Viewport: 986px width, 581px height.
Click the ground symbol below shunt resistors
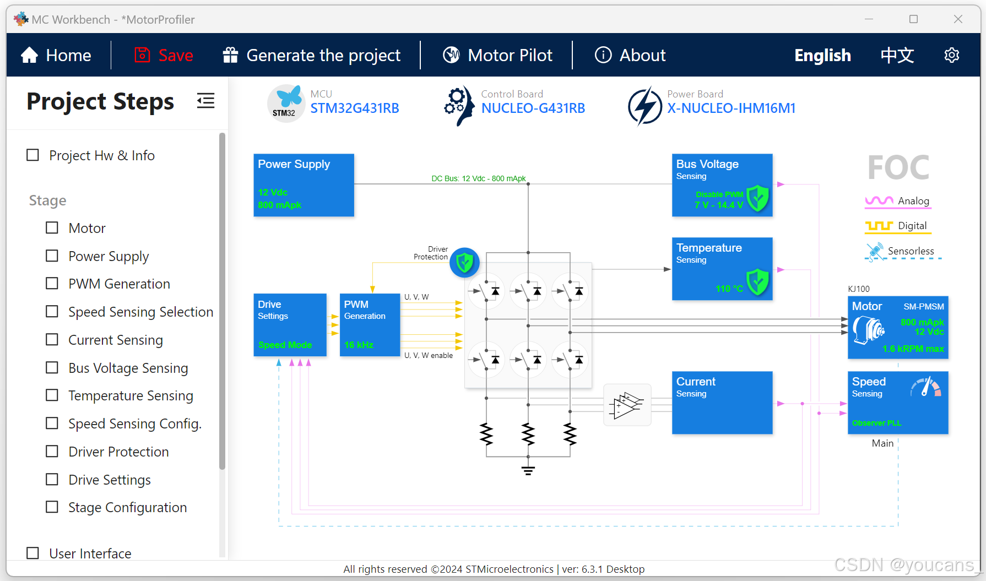[528, 470]
